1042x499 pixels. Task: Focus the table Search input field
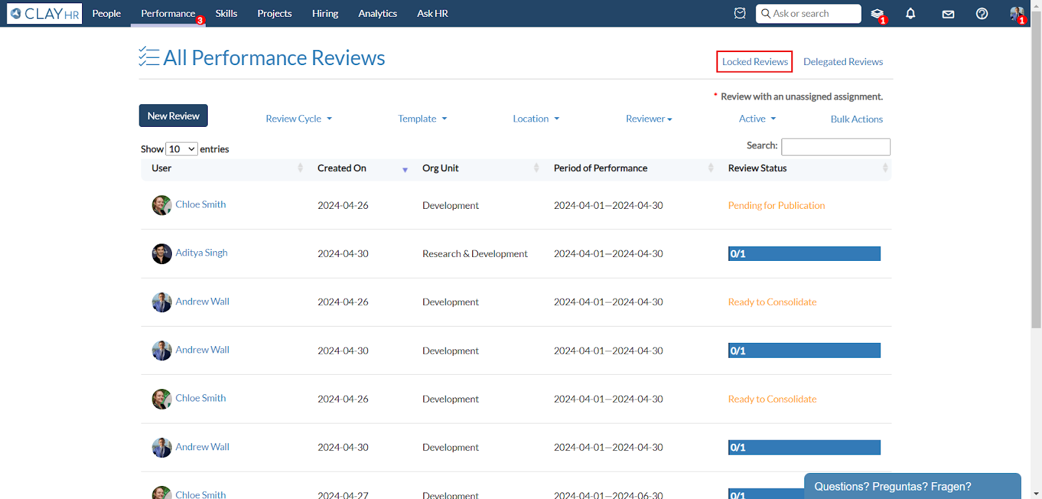click(x=836, y=147)
